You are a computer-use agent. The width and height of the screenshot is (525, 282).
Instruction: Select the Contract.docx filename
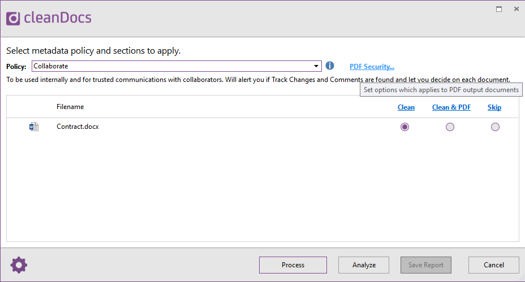[x=78, y=127]
